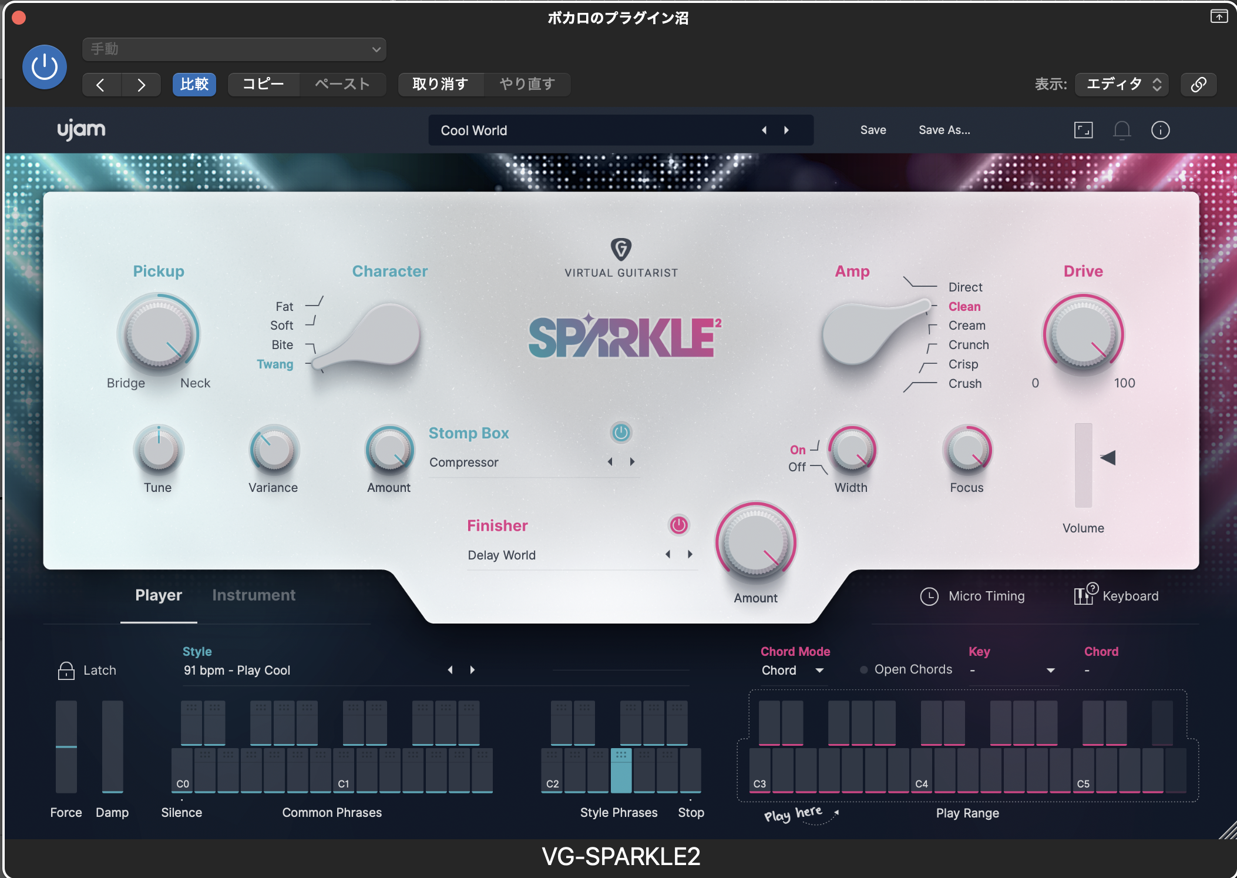Click the Latch lock icon
Screen dimensions: 1237x878
66,671
